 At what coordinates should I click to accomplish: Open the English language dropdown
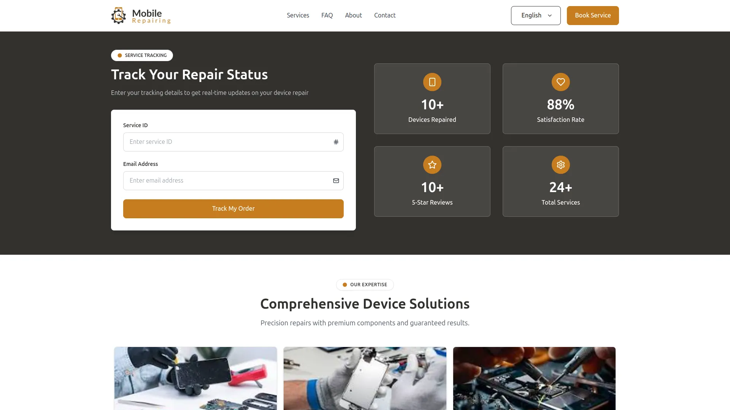click(535, 15)
